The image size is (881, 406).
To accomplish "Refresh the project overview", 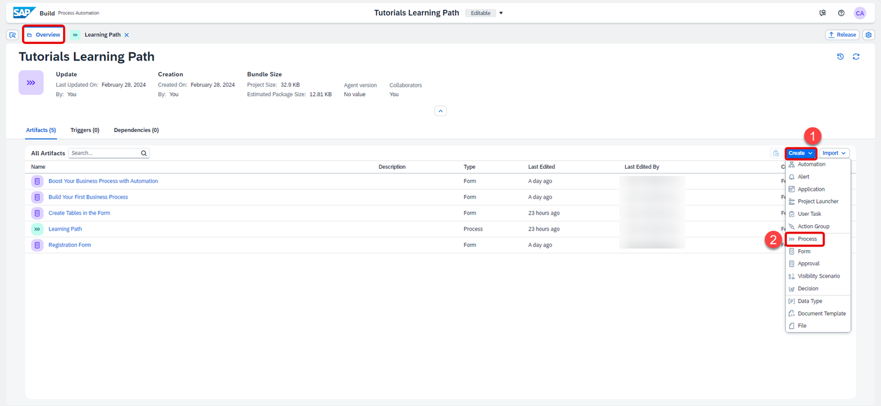I will (856, 57).
